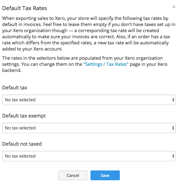This screenshot has height=183, width=177.
Task: Click the paragraph about rates populated from Xero
Action: [85, 64]
